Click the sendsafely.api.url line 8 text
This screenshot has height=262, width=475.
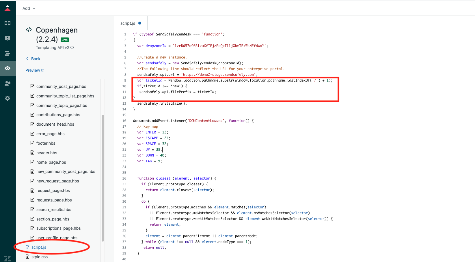[197, 75]
